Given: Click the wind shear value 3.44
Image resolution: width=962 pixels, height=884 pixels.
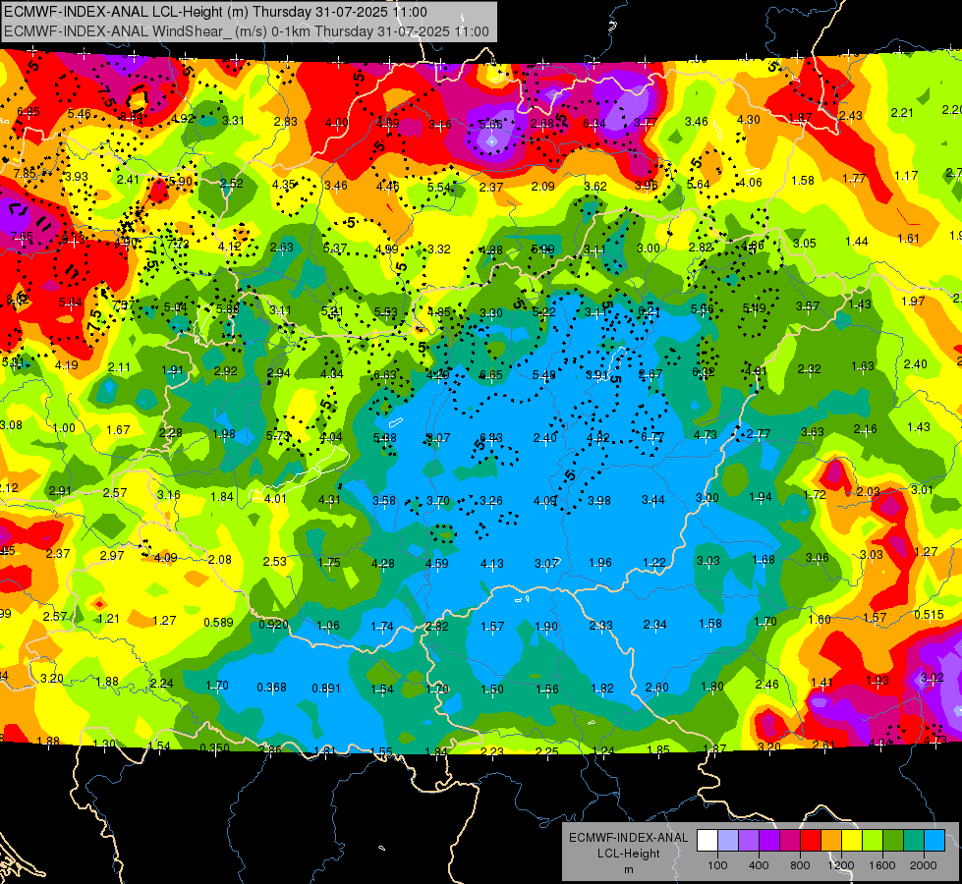Looking at the screenshot, I should click(652, 500).
